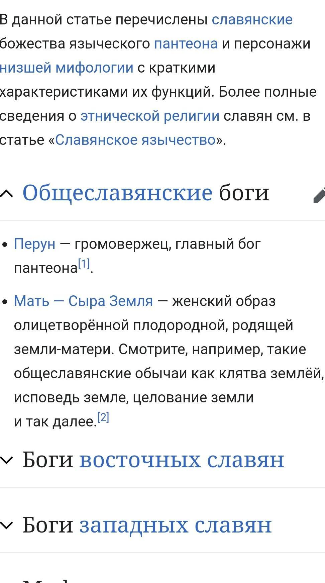
Task: Tap the partially visible heading at bottom
Action: 50,580
